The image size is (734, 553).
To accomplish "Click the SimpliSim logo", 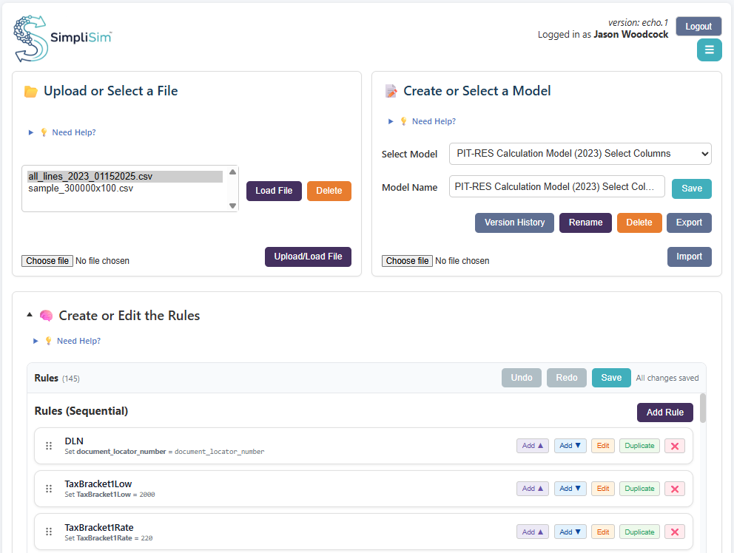I will point(63,38).
